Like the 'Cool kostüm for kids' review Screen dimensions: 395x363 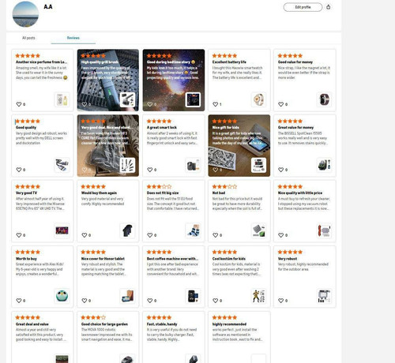click(x=216, y=301)
